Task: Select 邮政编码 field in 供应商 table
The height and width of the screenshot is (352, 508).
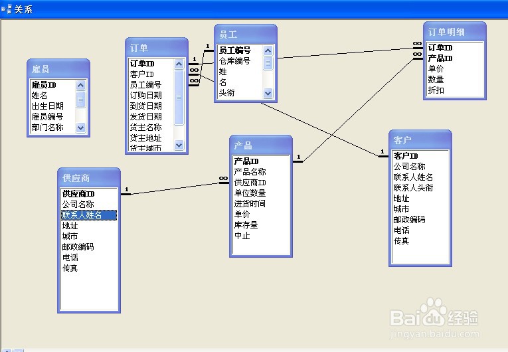Action: point(89,247)
